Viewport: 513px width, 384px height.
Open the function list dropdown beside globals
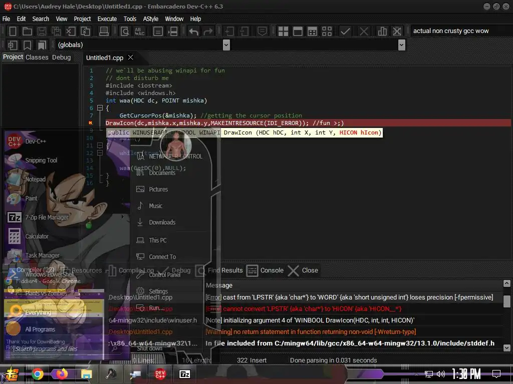[x=402, y=45]
